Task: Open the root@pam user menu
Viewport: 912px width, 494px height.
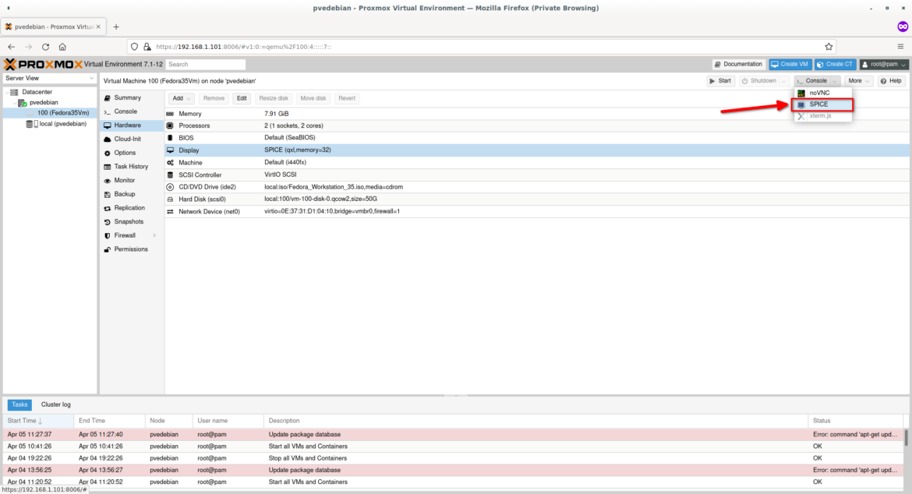Action: click(x=883, y=64)
